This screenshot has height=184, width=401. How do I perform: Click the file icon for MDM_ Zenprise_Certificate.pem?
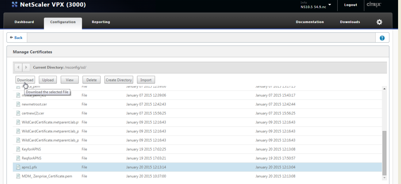pyautogui.click(x=18, y=176)
